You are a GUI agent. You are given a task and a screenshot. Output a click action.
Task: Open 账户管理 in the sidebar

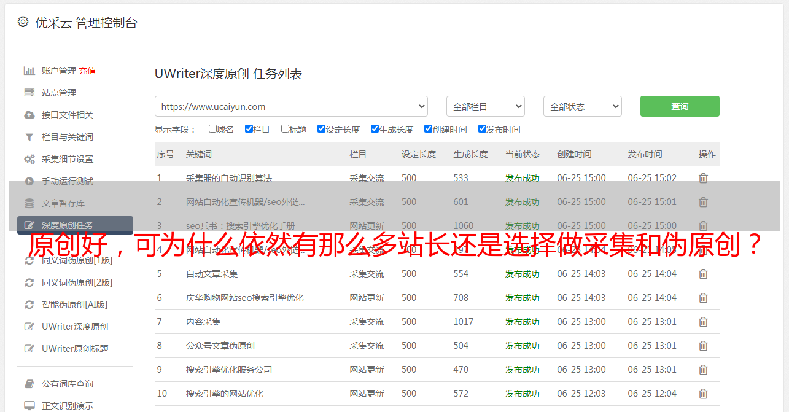[x=59, y=71]
